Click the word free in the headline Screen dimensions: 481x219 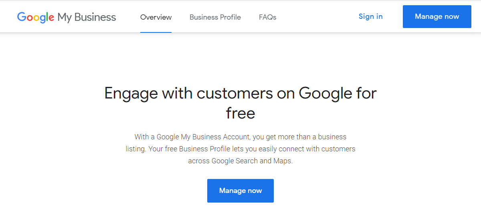(x=240, y=113)
